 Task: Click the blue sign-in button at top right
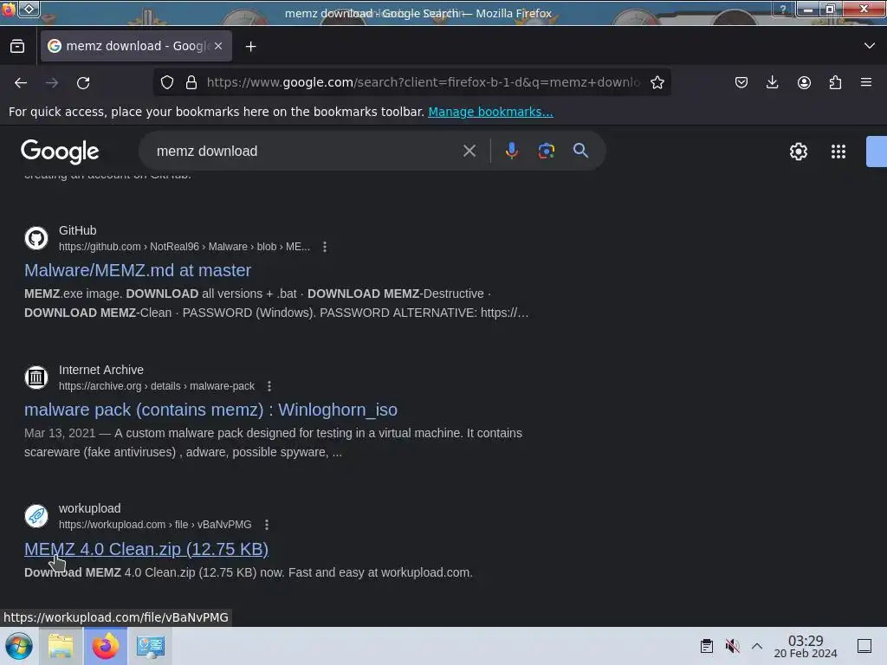point(877,152)
